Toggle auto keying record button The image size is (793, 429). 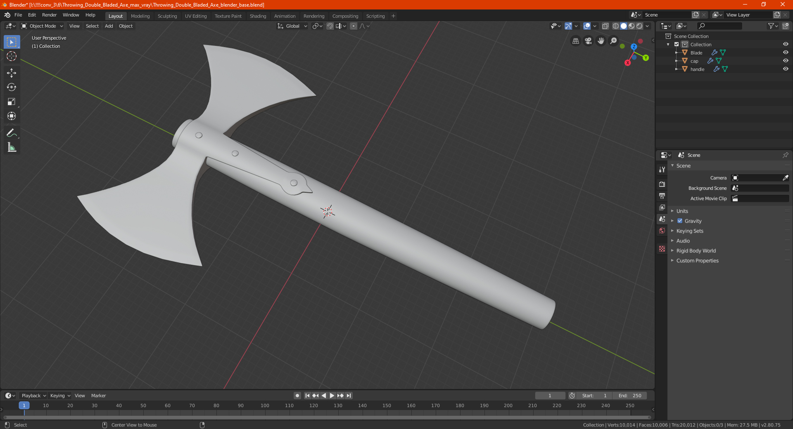pyautogui.click(x=297, y=396)
